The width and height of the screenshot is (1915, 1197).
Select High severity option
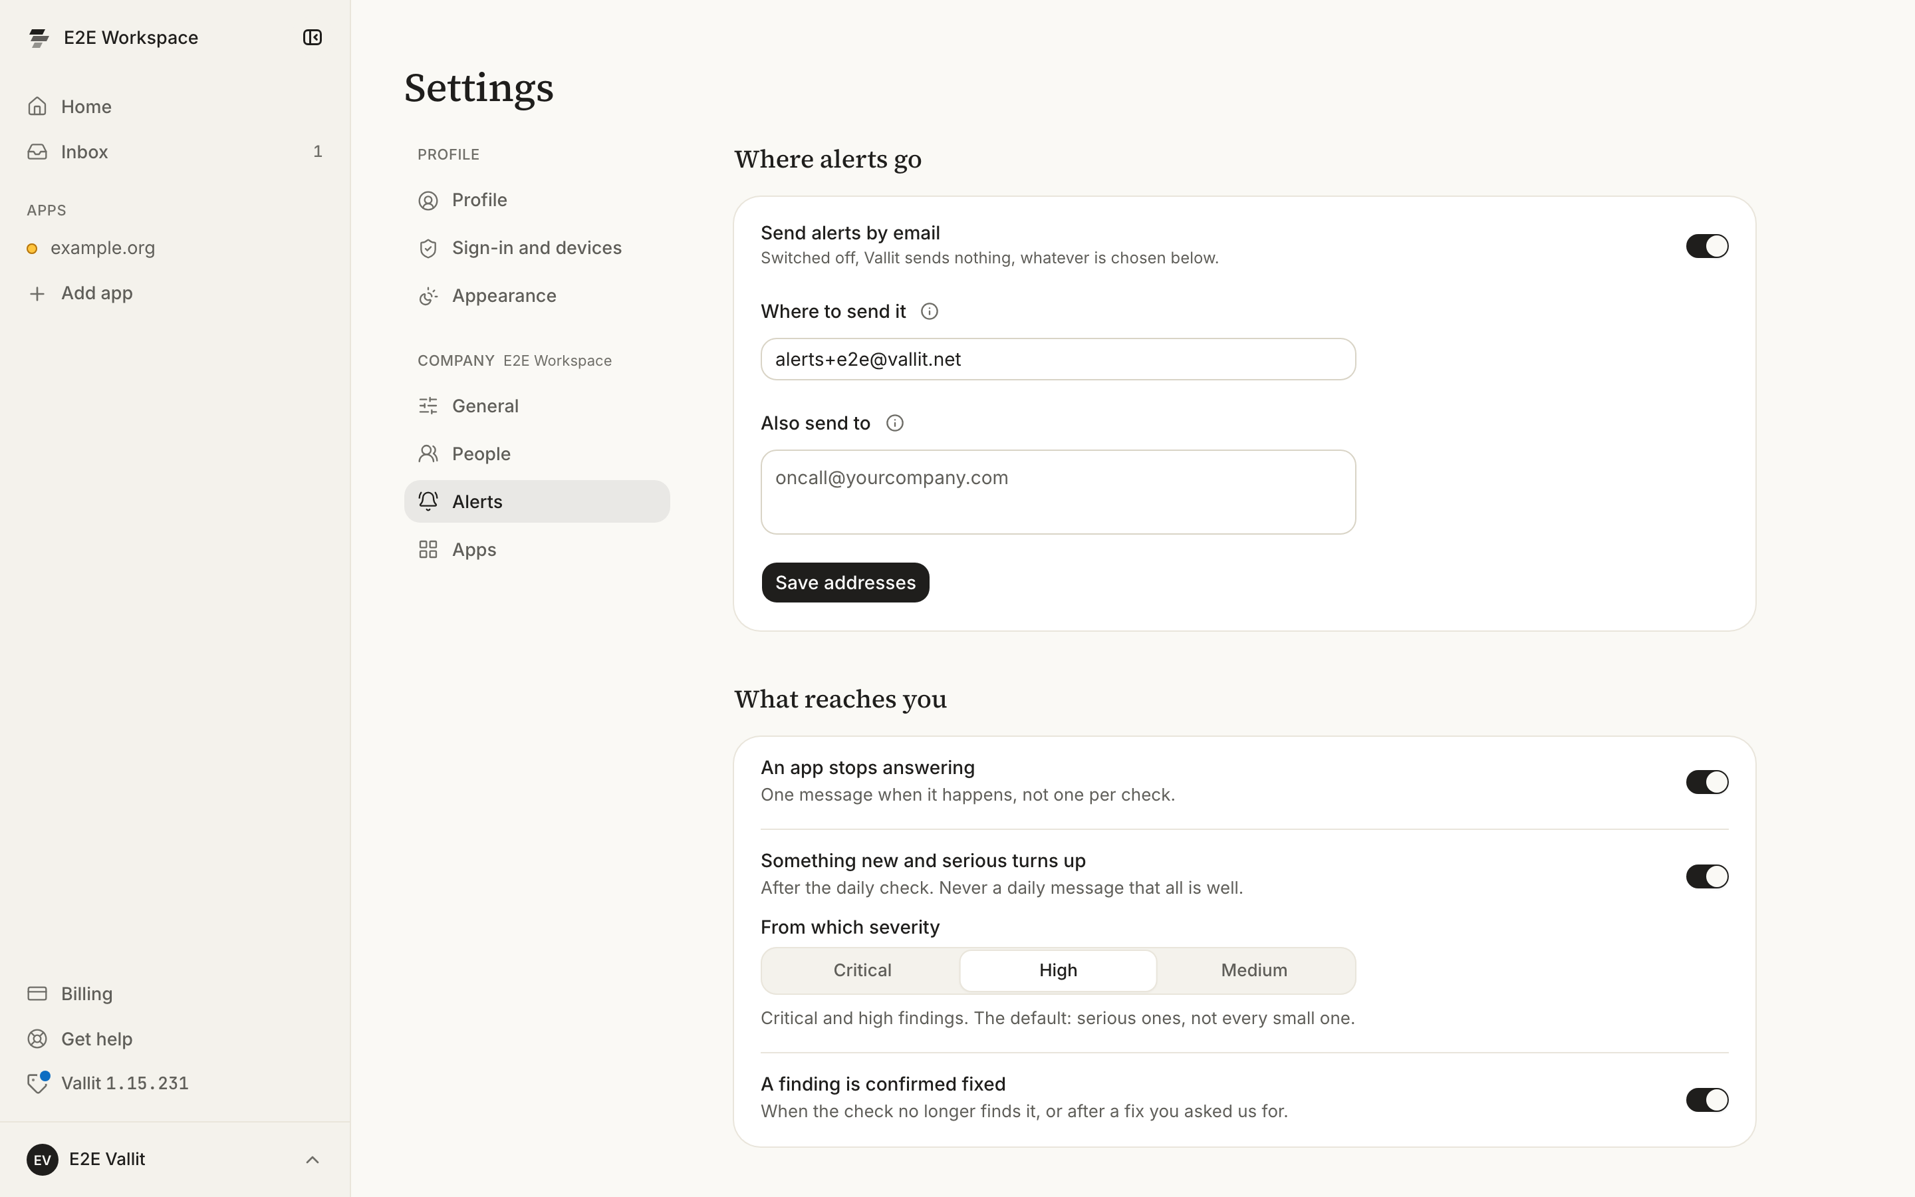(x=1058, y=971)
